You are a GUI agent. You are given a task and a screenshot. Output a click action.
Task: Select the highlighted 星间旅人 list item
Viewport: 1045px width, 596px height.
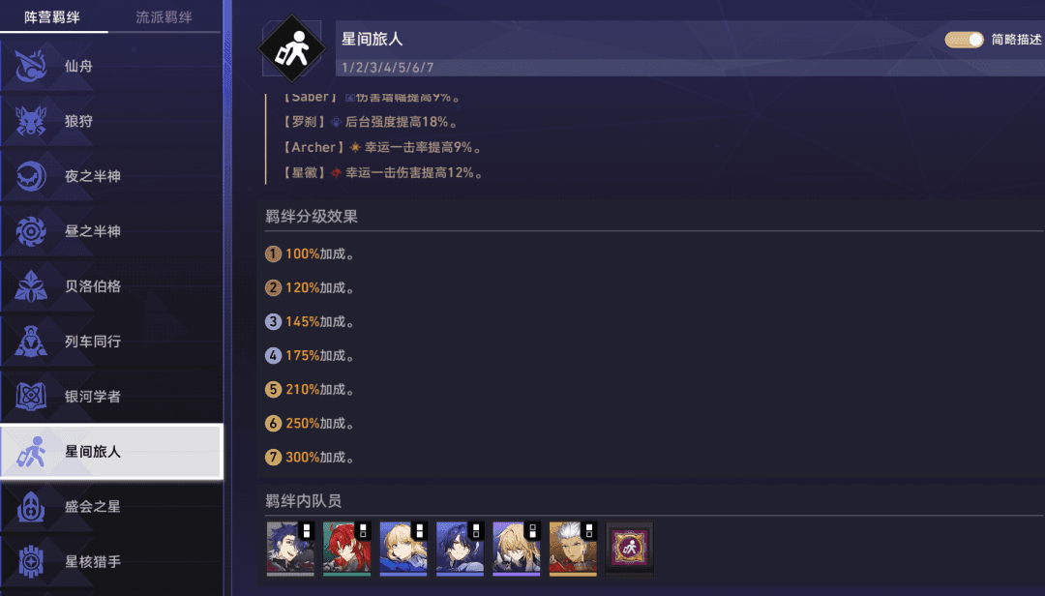click(111, 451)
